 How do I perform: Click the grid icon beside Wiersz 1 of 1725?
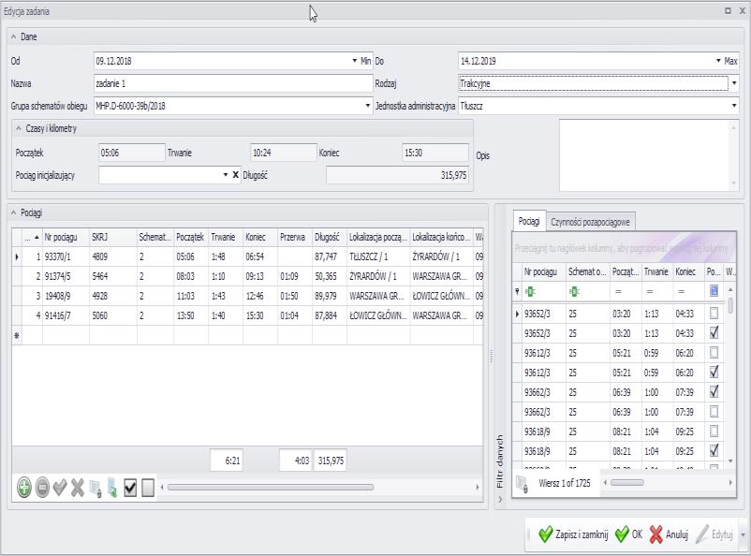pos(523,484)
